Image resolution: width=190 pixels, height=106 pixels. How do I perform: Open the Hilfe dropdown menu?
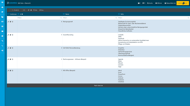pos(159,3)
